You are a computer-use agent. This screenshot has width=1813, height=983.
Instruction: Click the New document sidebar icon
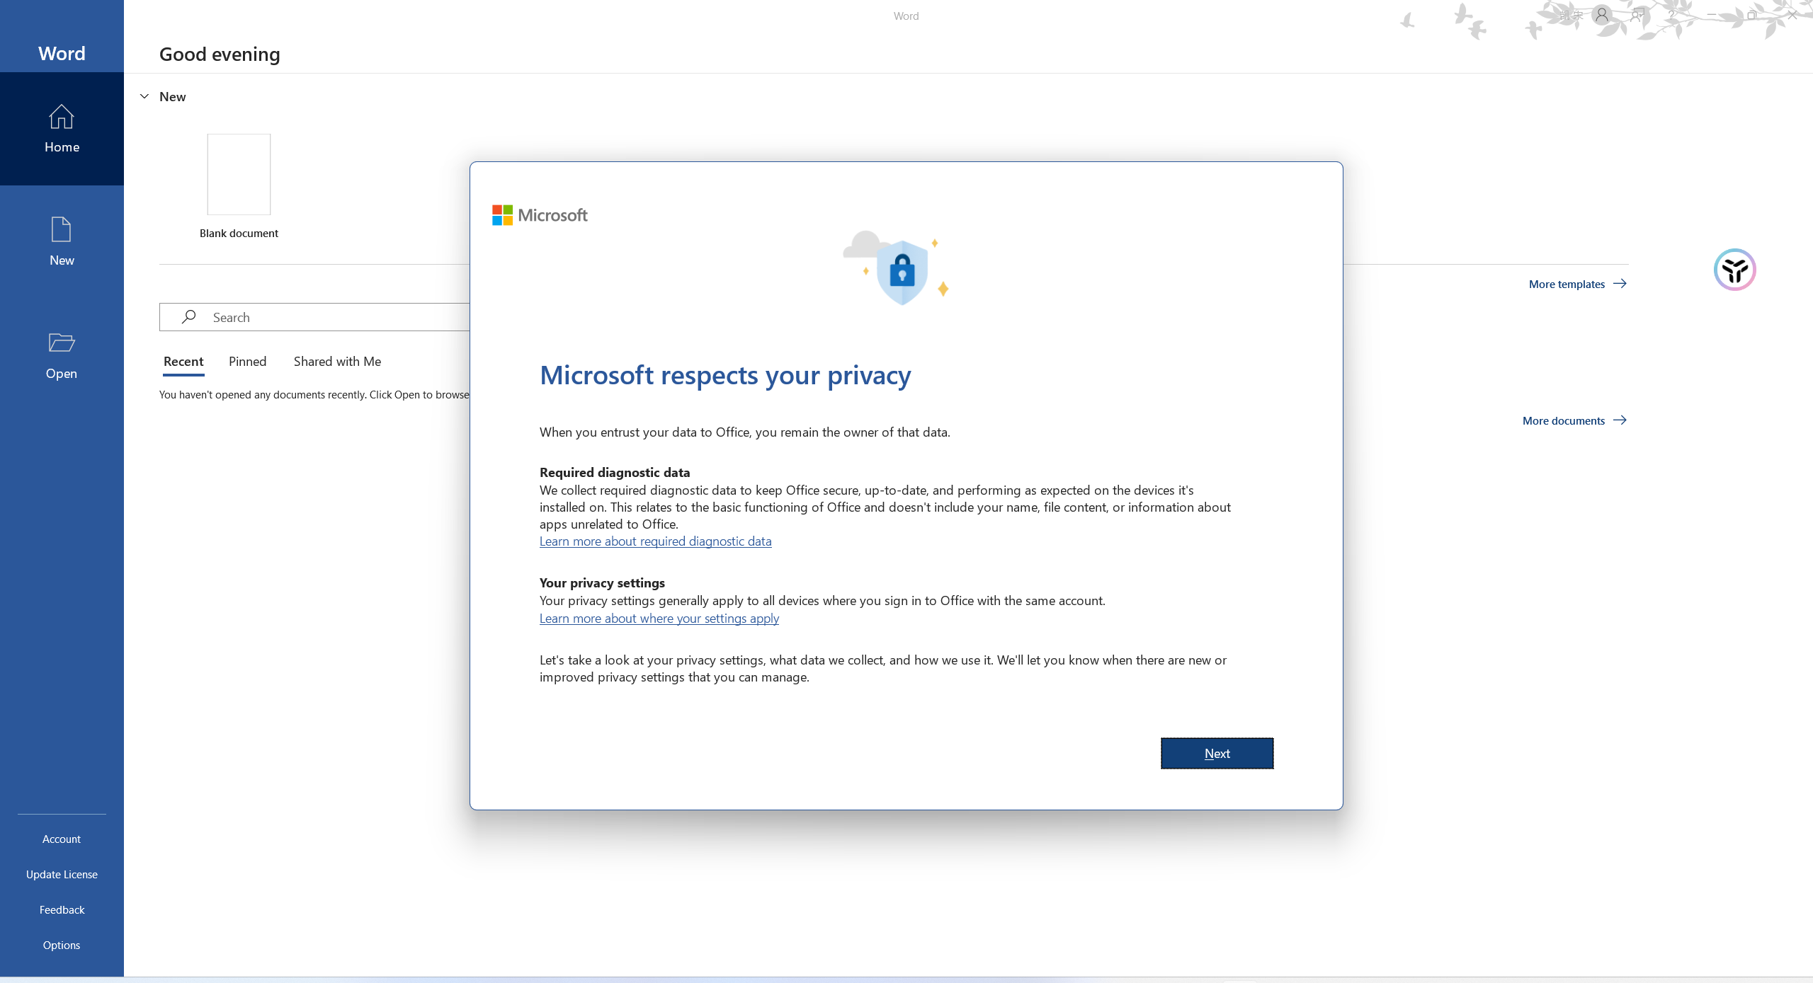62,230
